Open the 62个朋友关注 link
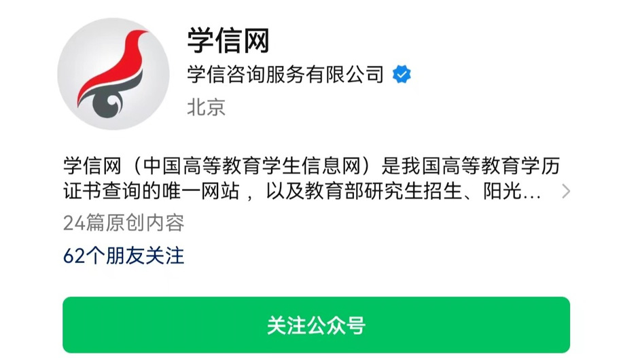The width and height of the screenshot is (638, 358). (124, 255)
